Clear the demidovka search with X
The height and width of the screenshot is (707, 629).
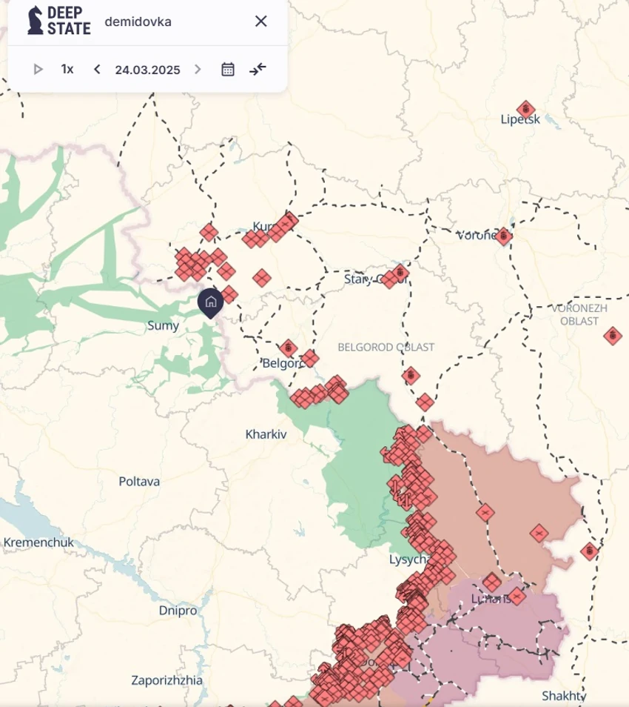pos(260,21)
